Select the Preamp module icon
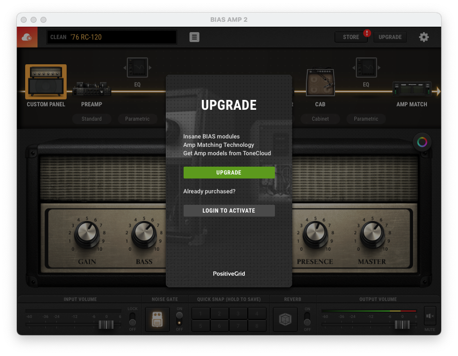 (x=92, y=89)
